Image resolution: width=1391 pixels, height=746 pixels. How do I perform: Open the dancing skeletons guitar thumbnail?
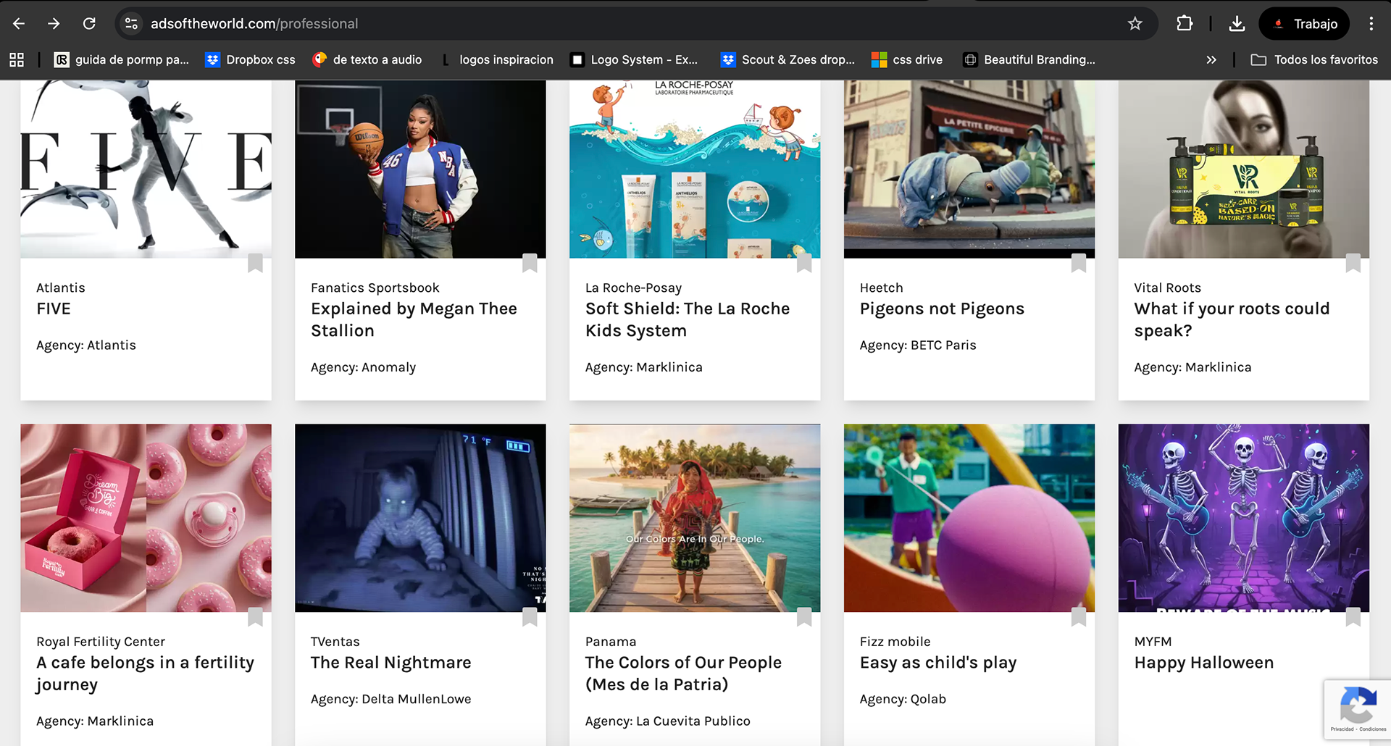pyautogui.click(x=1244, y=518)
